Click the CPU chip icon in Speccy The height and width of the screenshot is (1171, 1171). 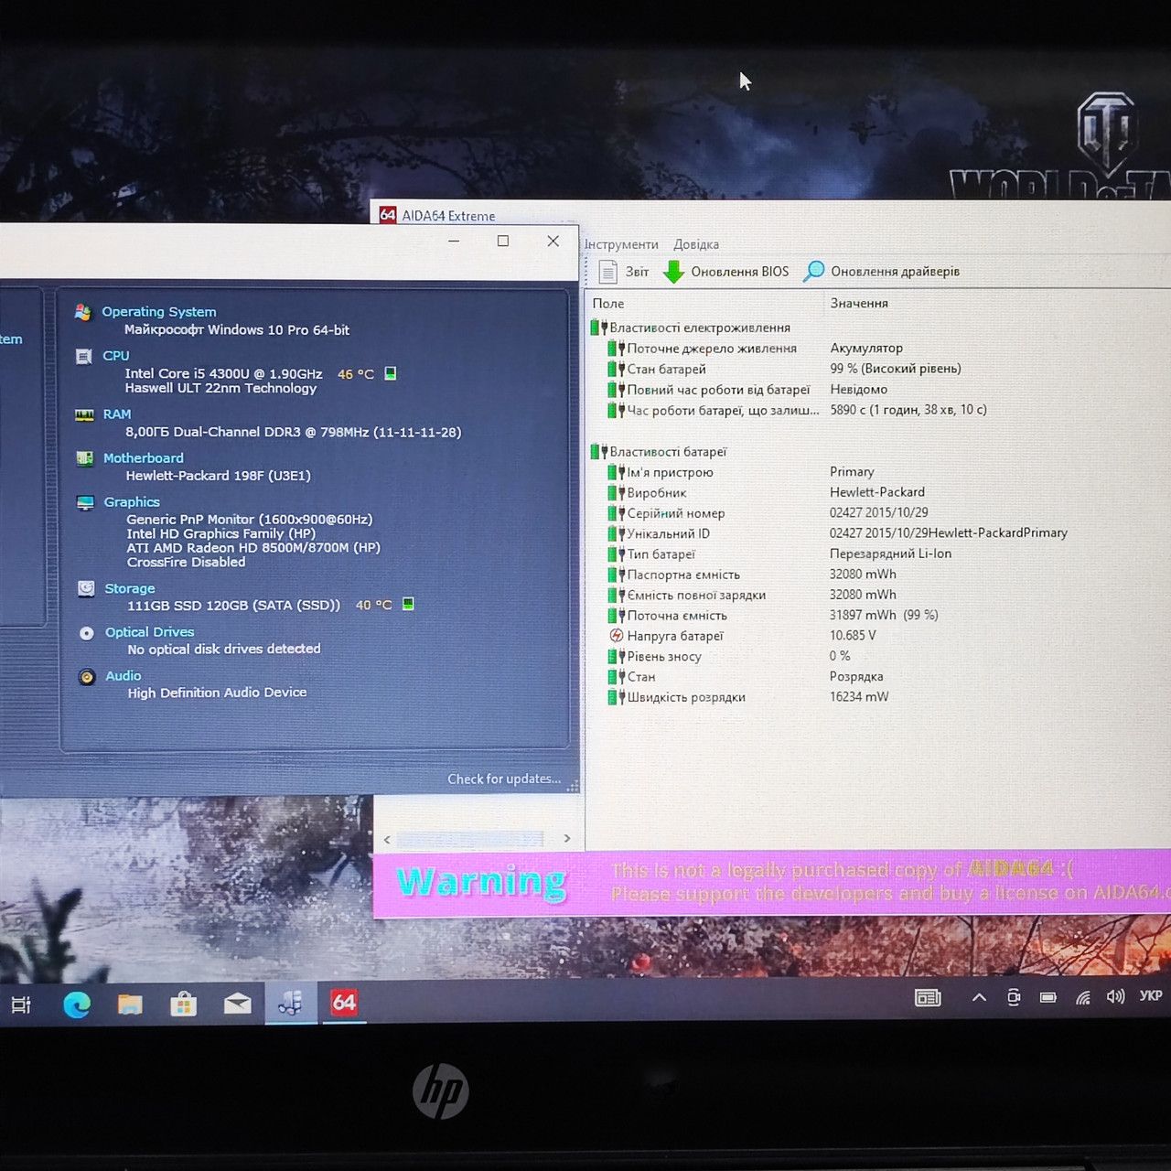tap(84, 356)
